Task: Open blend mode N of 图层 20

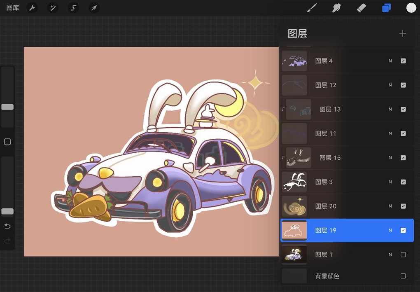Action: [x=390, y=206]
